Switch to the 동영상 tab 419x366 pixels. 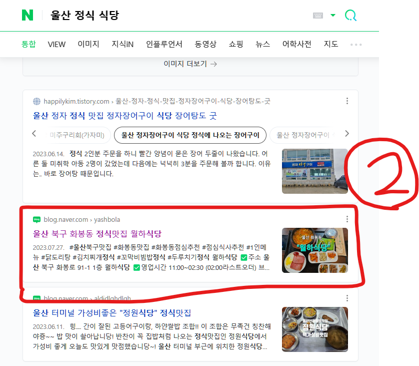click(205, 44)
